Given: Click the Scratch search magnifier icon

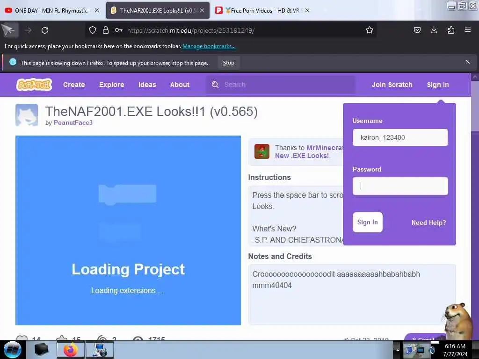Looking at the screenshot, I should pos(215,85).
